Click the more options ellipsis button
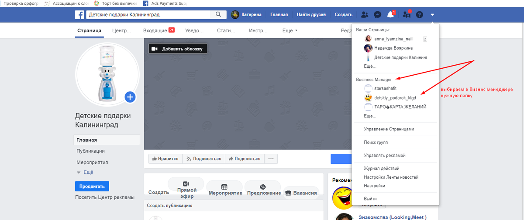 271,159
